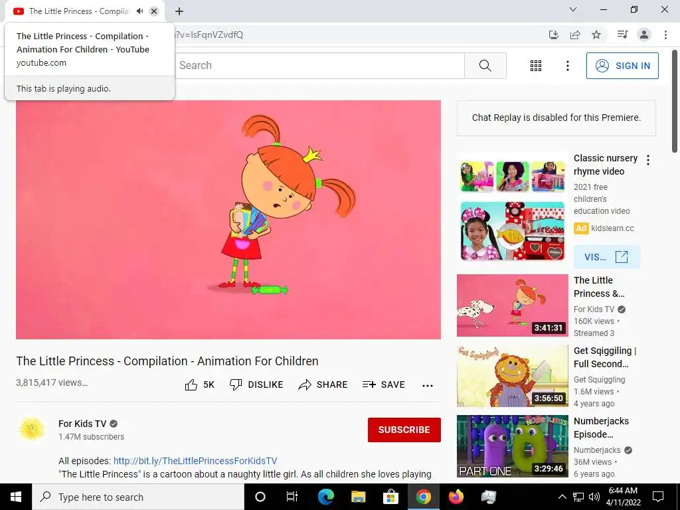Open Cortana circle on taskbar

[x=260, y=497]
